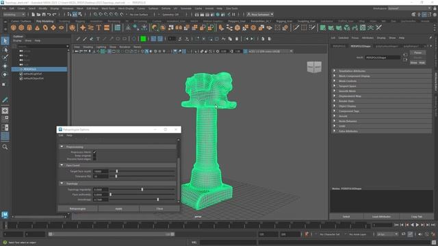Click the Topology regularity slider

pos(142,189)
